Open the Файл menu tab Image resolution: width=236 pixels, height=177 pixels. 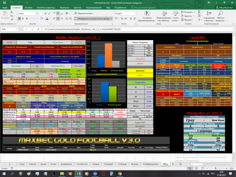pyautogui.click(x=5, y=8)
